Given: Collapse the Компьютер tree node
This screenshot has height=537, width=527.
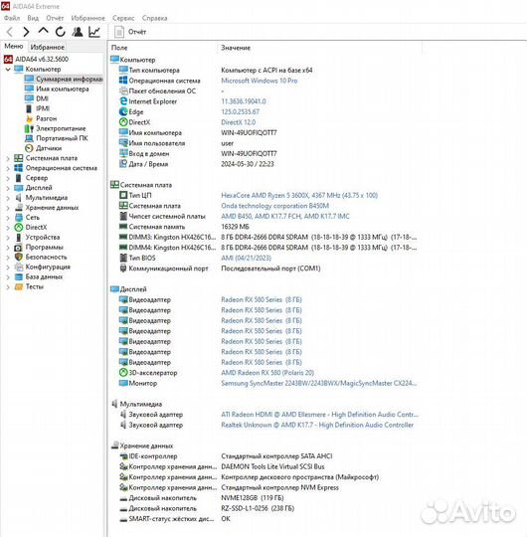Looking at the screenshot, I should [8, 70].
